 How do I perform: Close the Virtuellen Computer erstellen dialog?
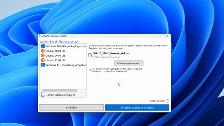point(167,36)
